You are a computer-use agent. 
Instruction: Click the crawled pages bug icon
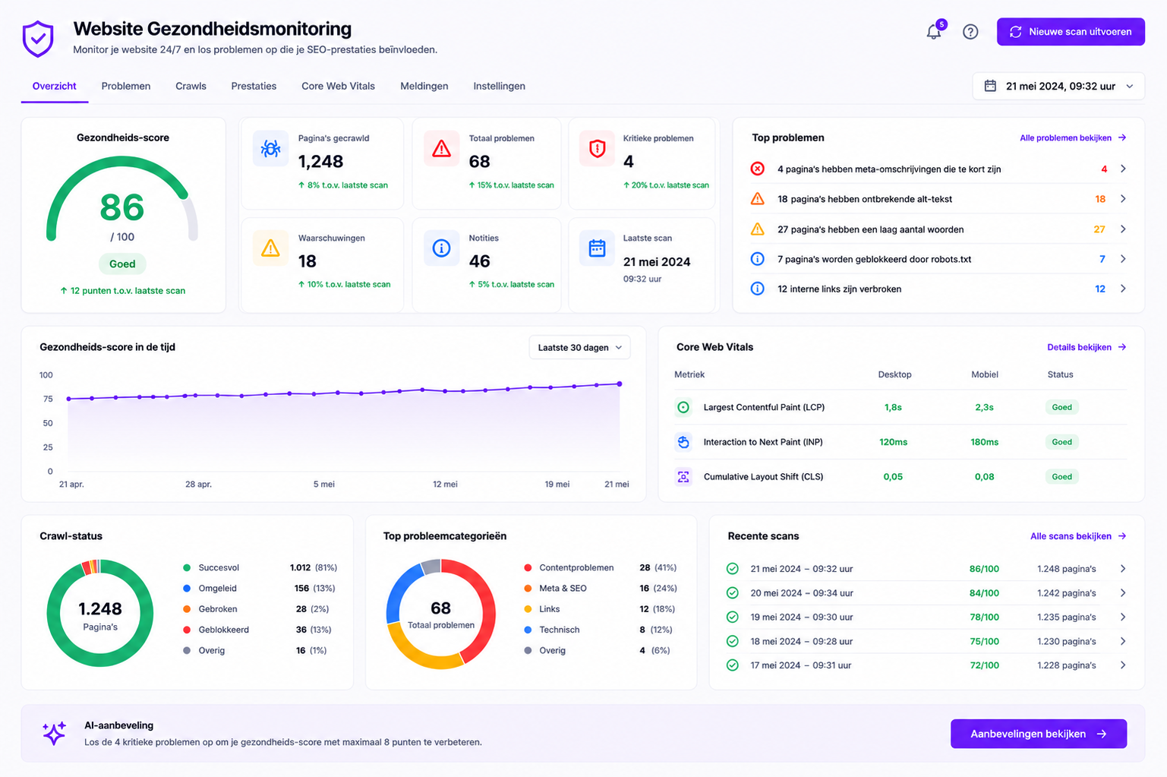(270, 148)
